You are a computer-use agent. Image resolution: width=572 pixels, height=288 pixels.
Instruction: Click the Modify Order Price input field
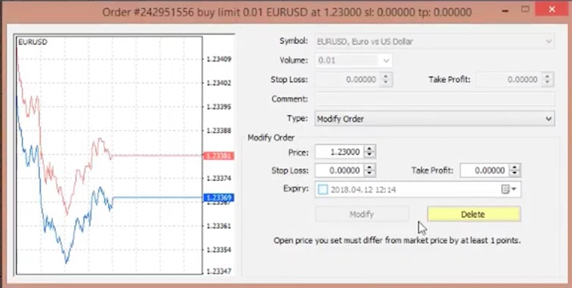[x=339, y=152]
